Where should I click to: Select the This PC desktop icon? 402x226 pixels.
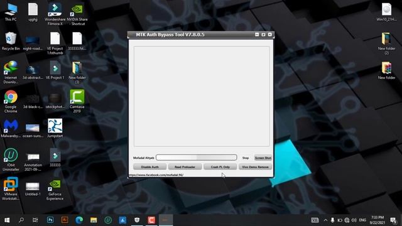pyautogui.click(x=11, y=12)
